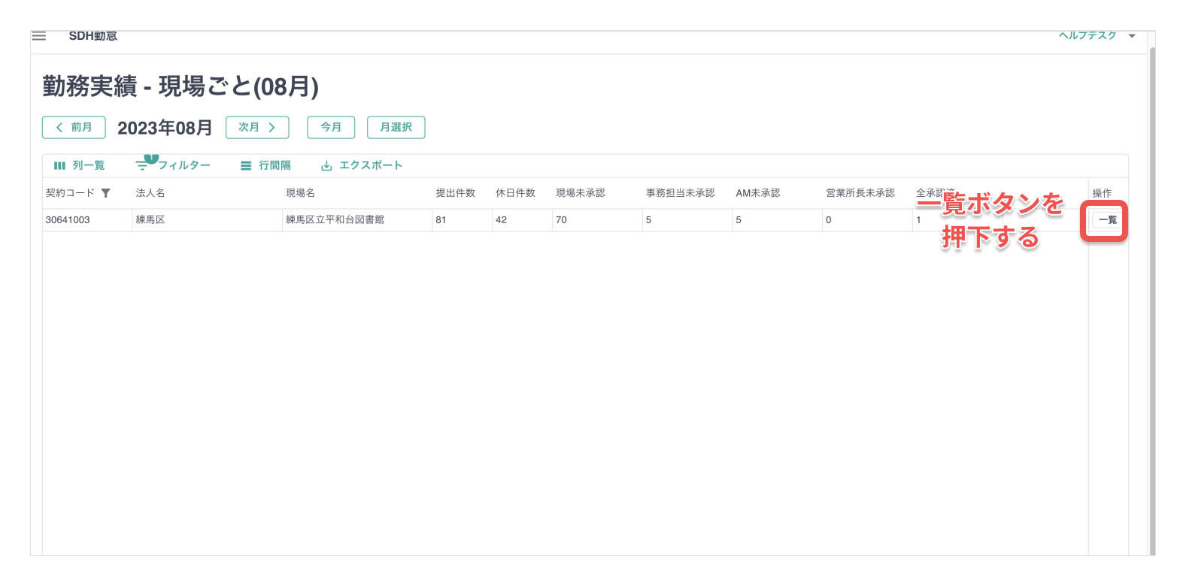
Task: Jump to current month with 今月
Action: pyautogui.click(x=331, y=128)
